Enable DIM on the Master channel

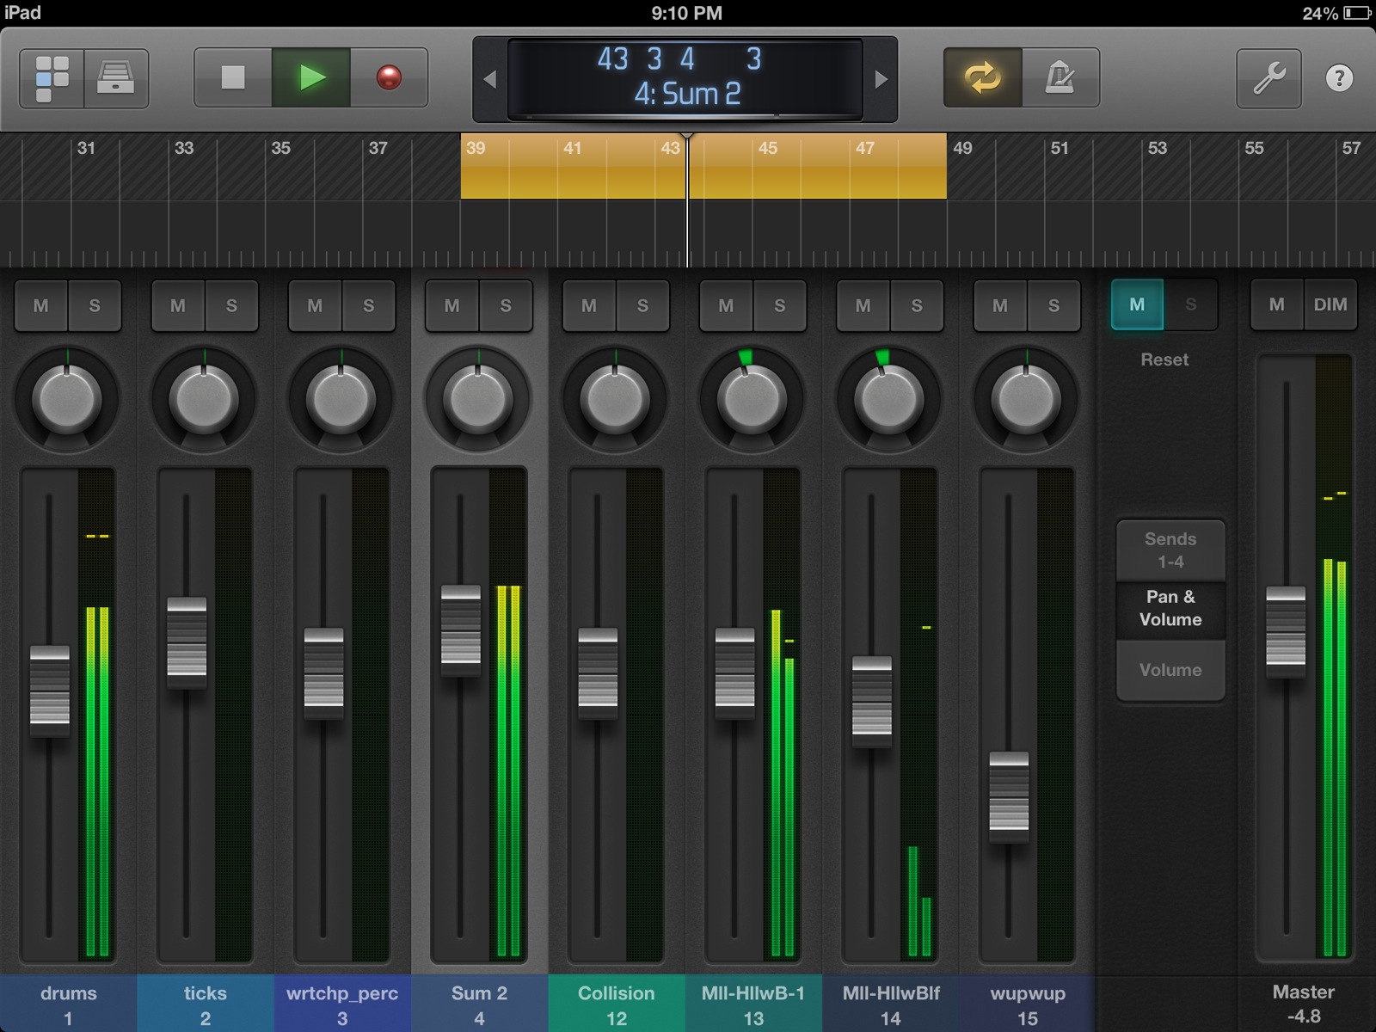[x=1331, y=304]
